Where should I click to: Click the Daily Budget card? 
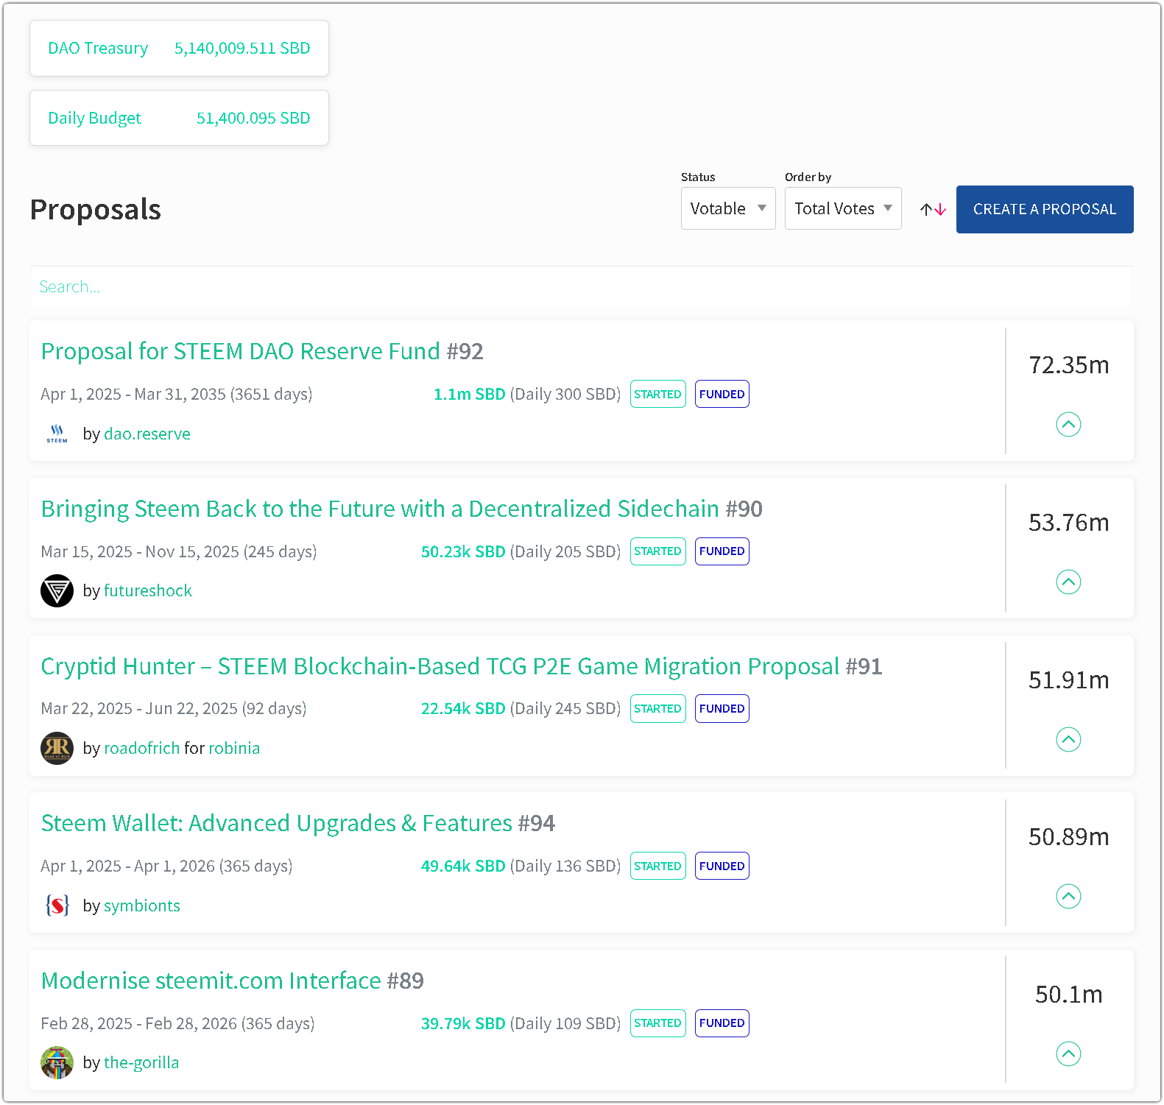(x=179, y=118)
